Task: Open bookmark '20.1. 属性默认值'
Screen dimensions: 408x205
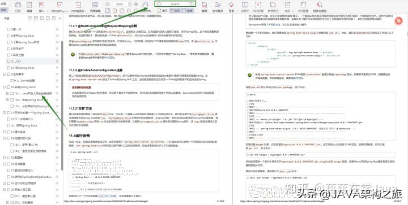Action: [x=25, y=196]
